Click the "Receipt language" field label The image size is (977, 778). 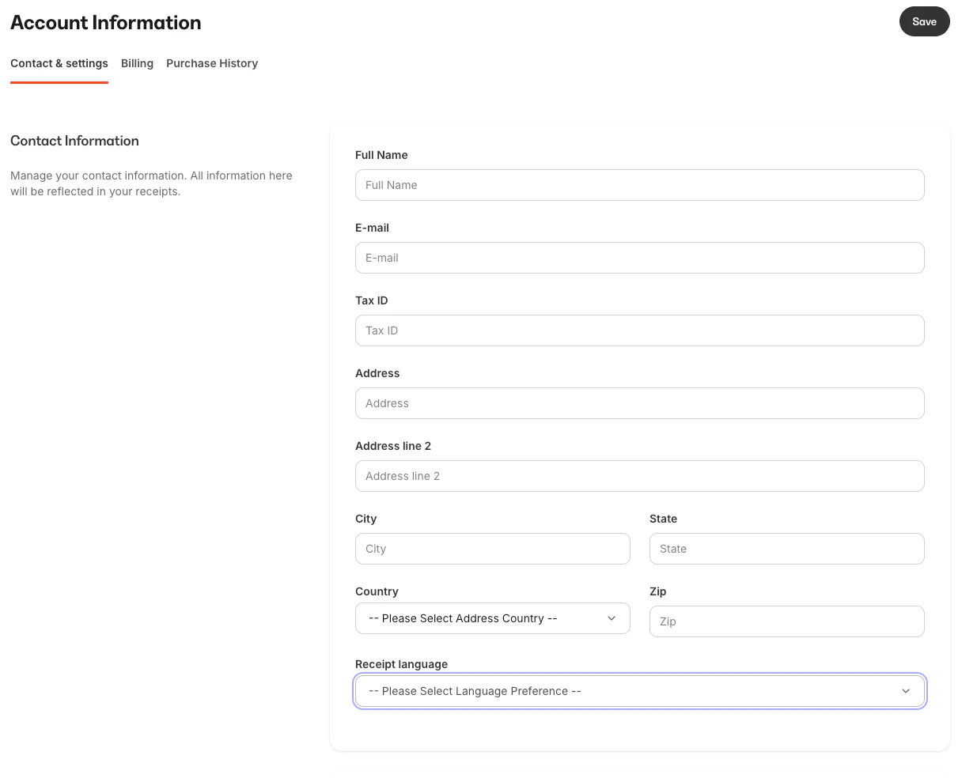401,664
